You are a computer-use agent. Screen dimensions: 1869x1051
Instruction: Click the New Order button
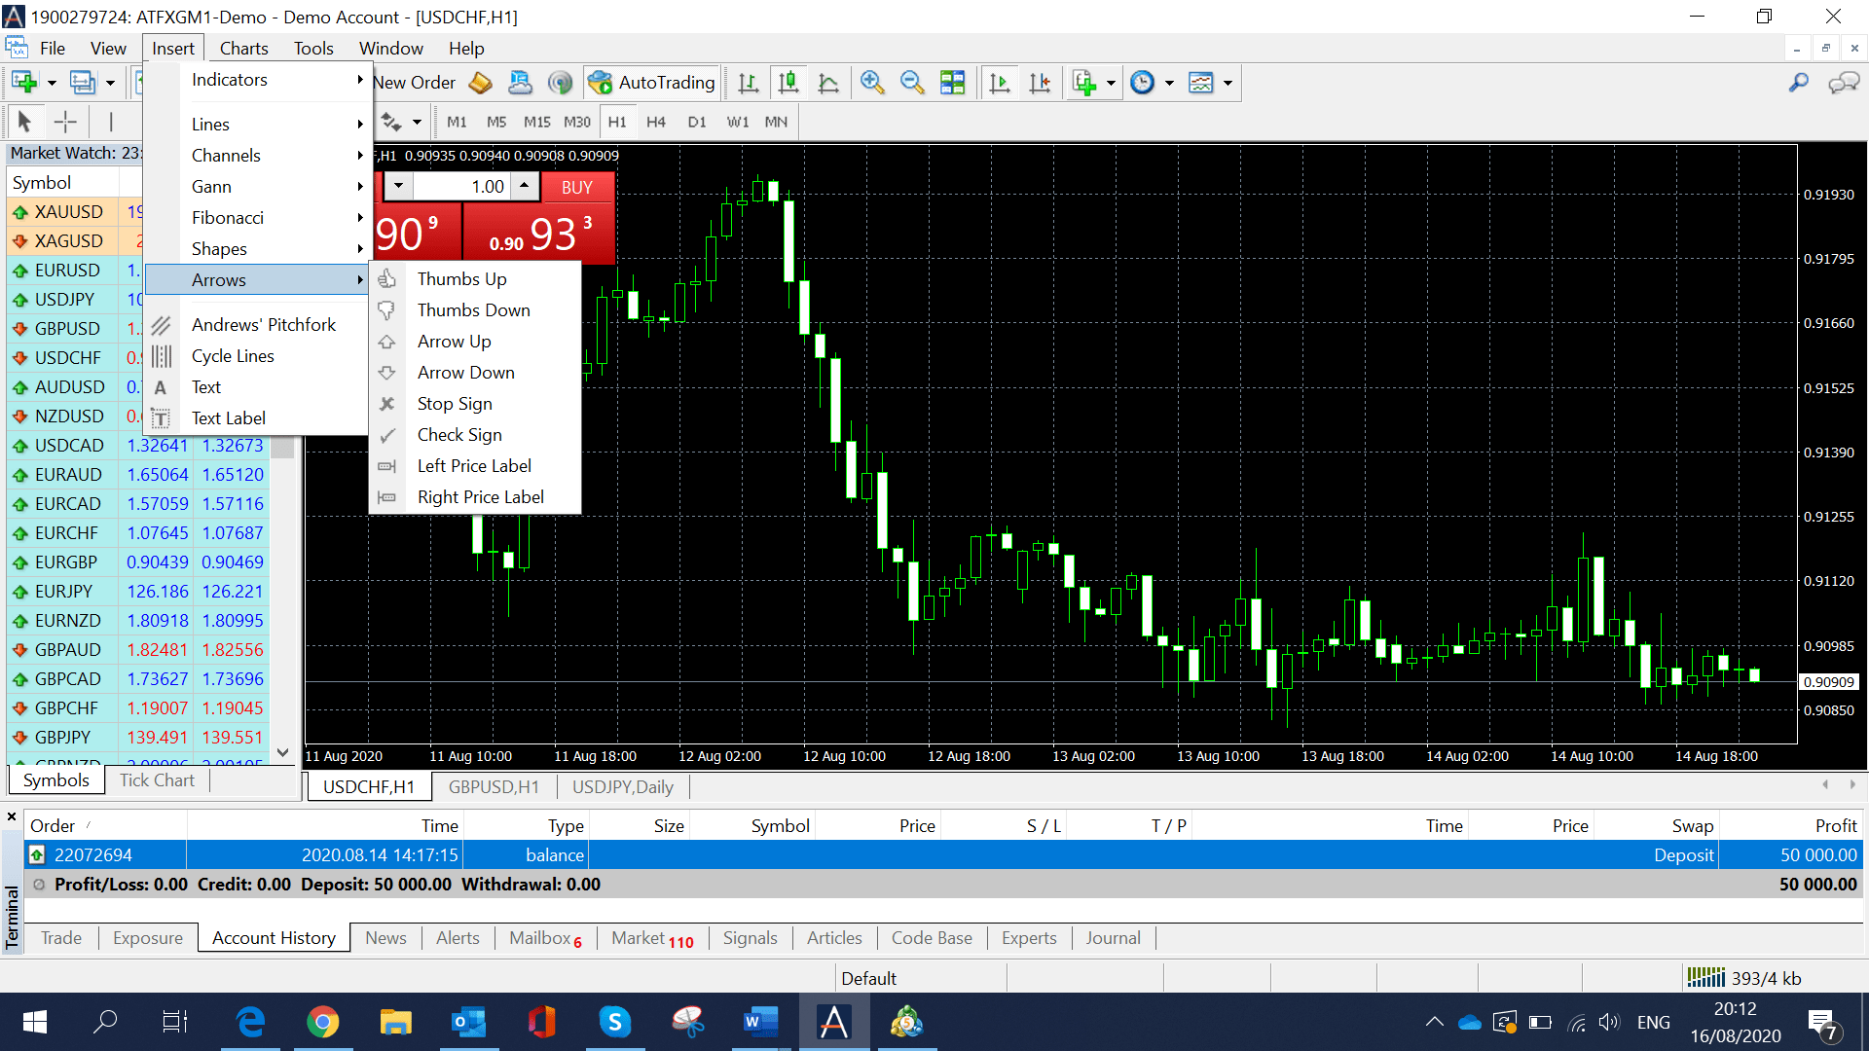tap(414, 83)
